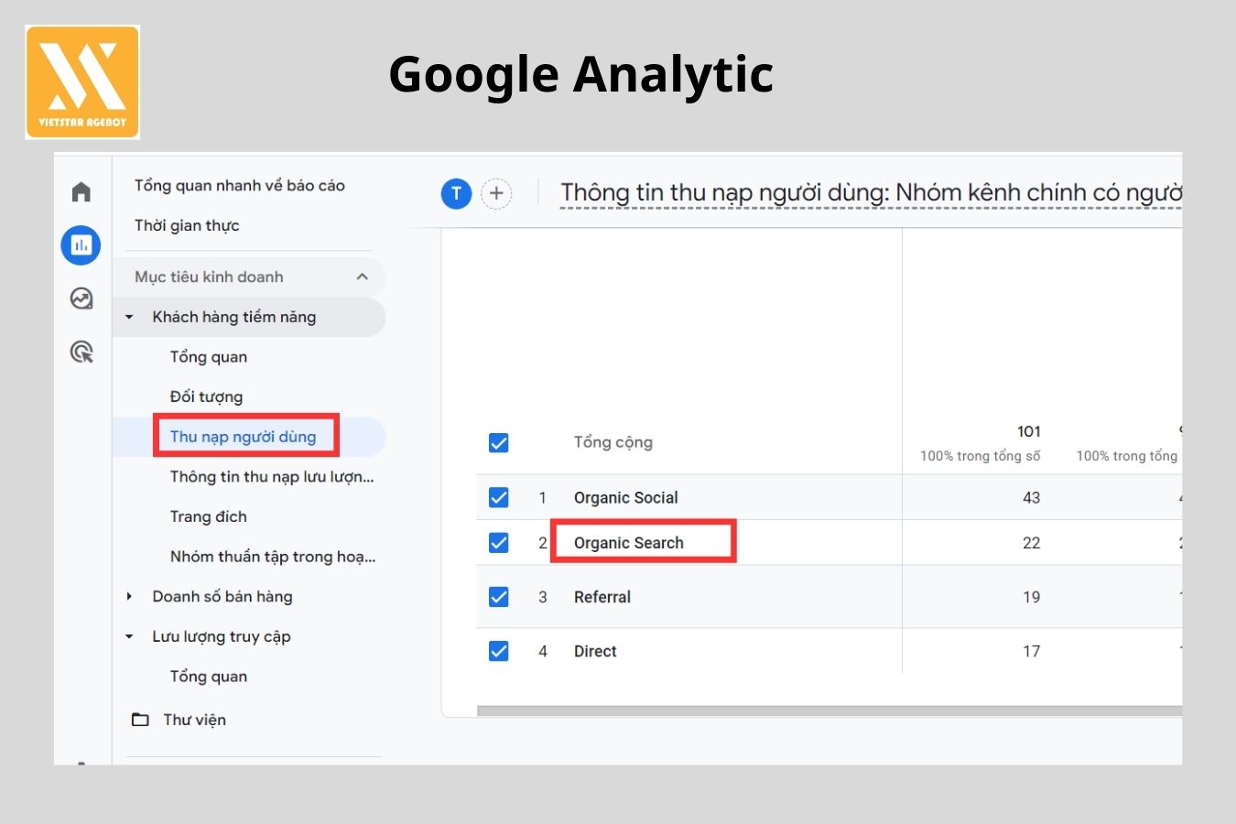Click value 19 in Referral row
Viewport: 1236px width, 824px height.
(1032, 597)
